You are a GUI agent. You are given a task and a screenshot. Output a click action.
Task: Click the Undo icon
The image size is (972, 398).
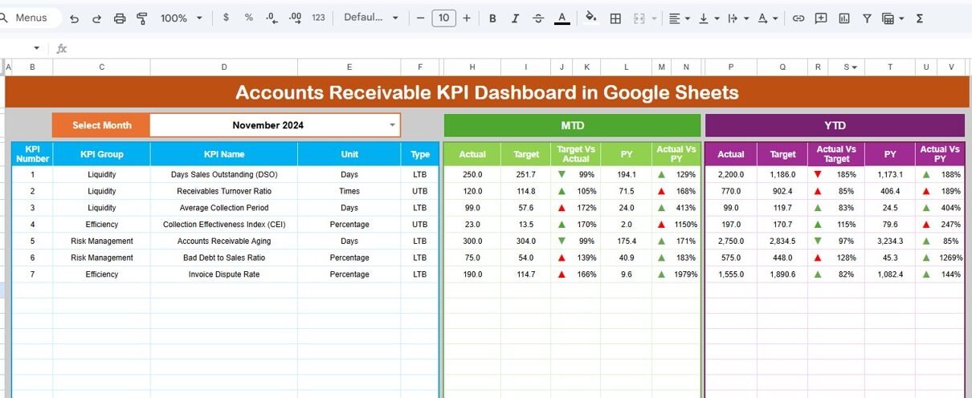(x=75, y=18)
